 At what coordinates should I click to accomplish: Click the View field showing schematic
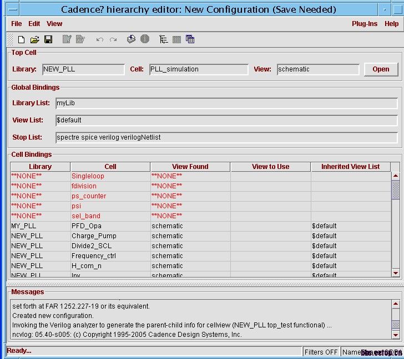[318, 69]
